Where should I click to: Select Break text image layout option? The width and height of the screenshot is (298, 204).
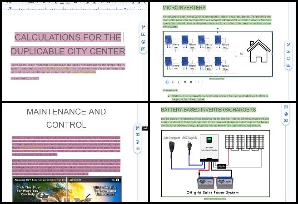[x=179, y=82]
